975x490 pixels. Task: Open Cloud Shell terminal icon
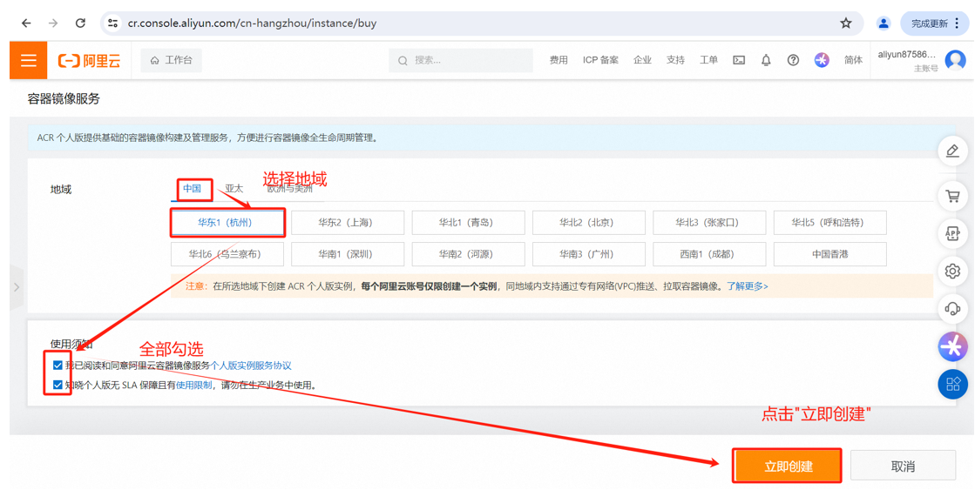tap(739, 60)
